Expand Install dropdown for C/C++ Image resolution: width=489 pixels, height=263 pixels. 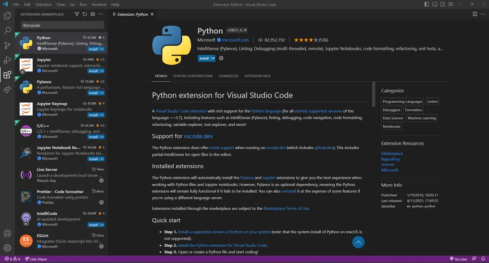(x=102, y=137)
